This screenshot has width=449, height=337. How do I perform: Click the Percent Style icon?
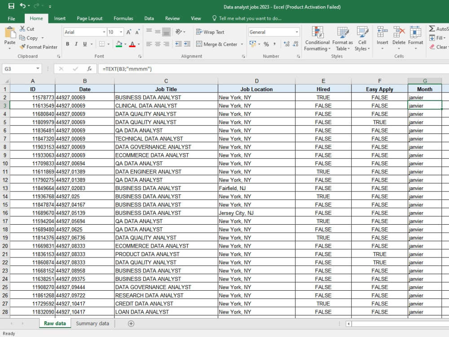coord(266,44)
